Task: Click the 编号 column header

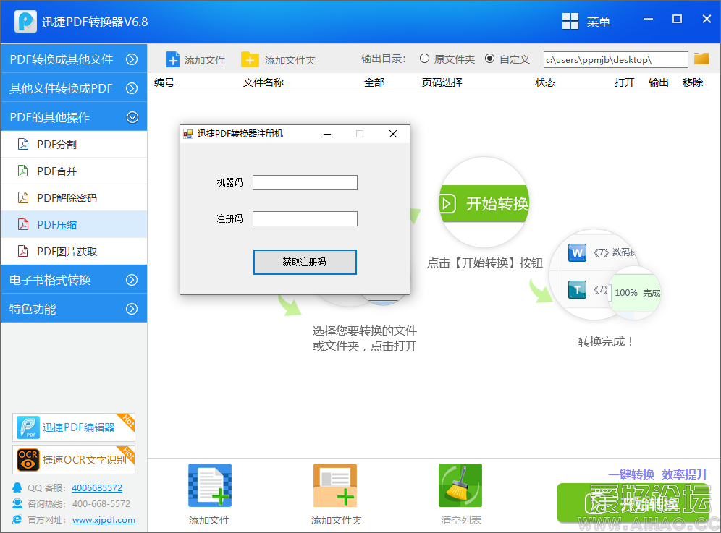Action: coord(164,82)
